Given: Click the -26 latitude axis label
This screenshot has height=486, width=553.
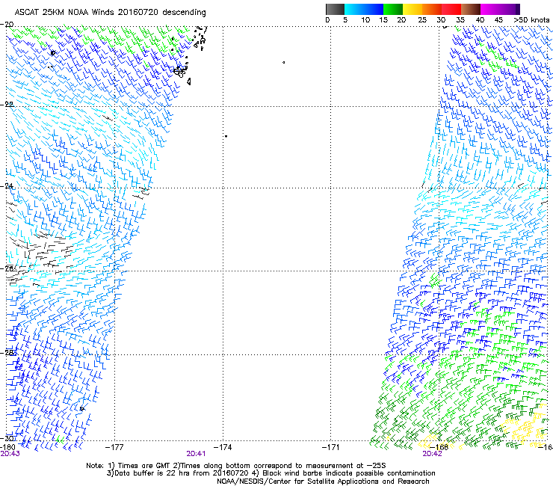Looking at the screenshot, I should (x=7, y=268).
